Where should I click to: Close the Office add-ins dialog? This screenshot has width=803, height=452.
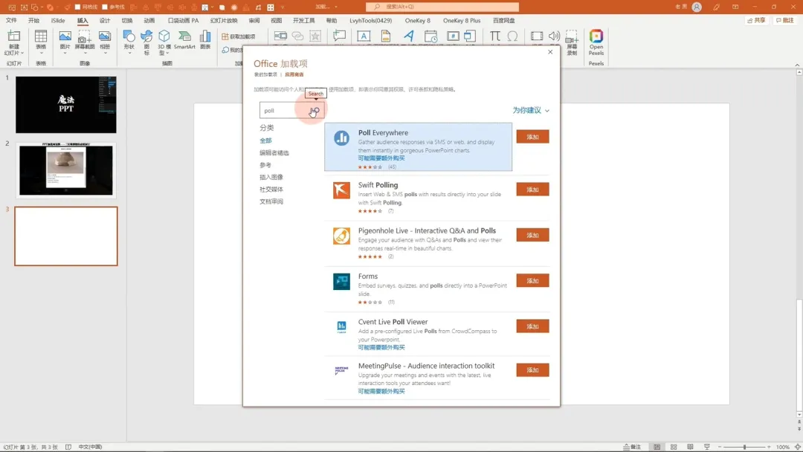tap(550, 52)
